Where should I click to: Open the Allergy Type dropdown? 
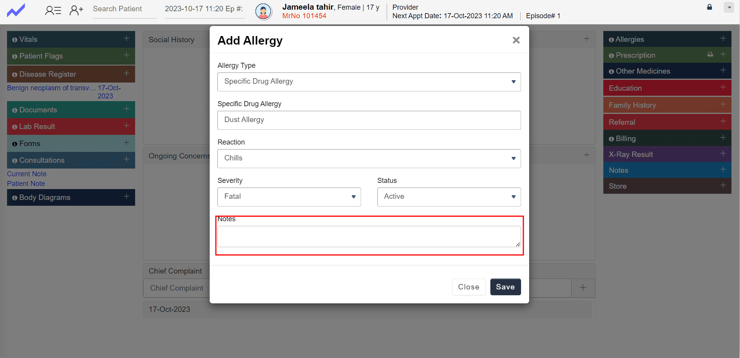point(369,82)
